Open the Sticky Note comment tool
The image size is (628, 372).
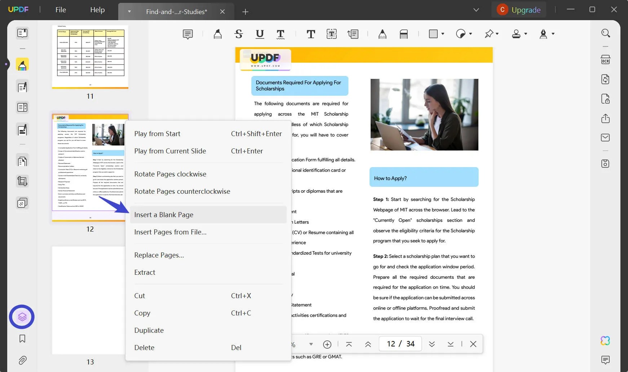pos(188,34)
